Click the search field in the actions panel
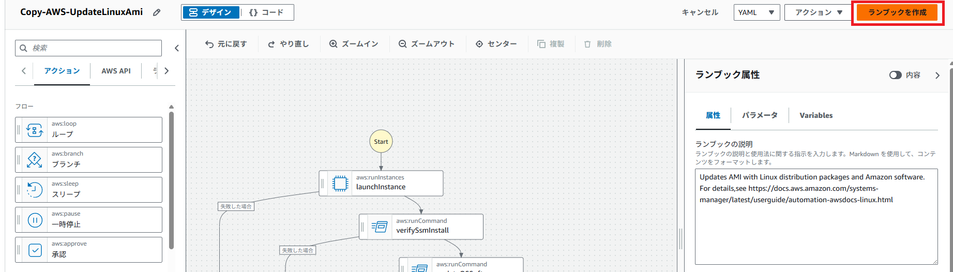 [x=88, y=48]
